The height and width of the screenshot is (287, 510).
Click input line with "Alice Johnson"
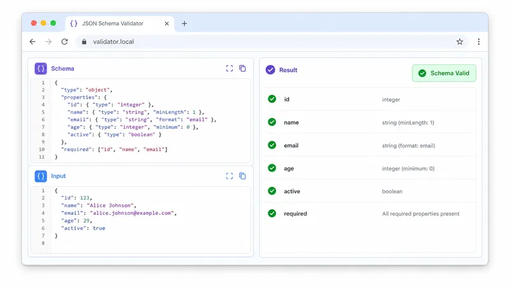(x=99, y=205)
